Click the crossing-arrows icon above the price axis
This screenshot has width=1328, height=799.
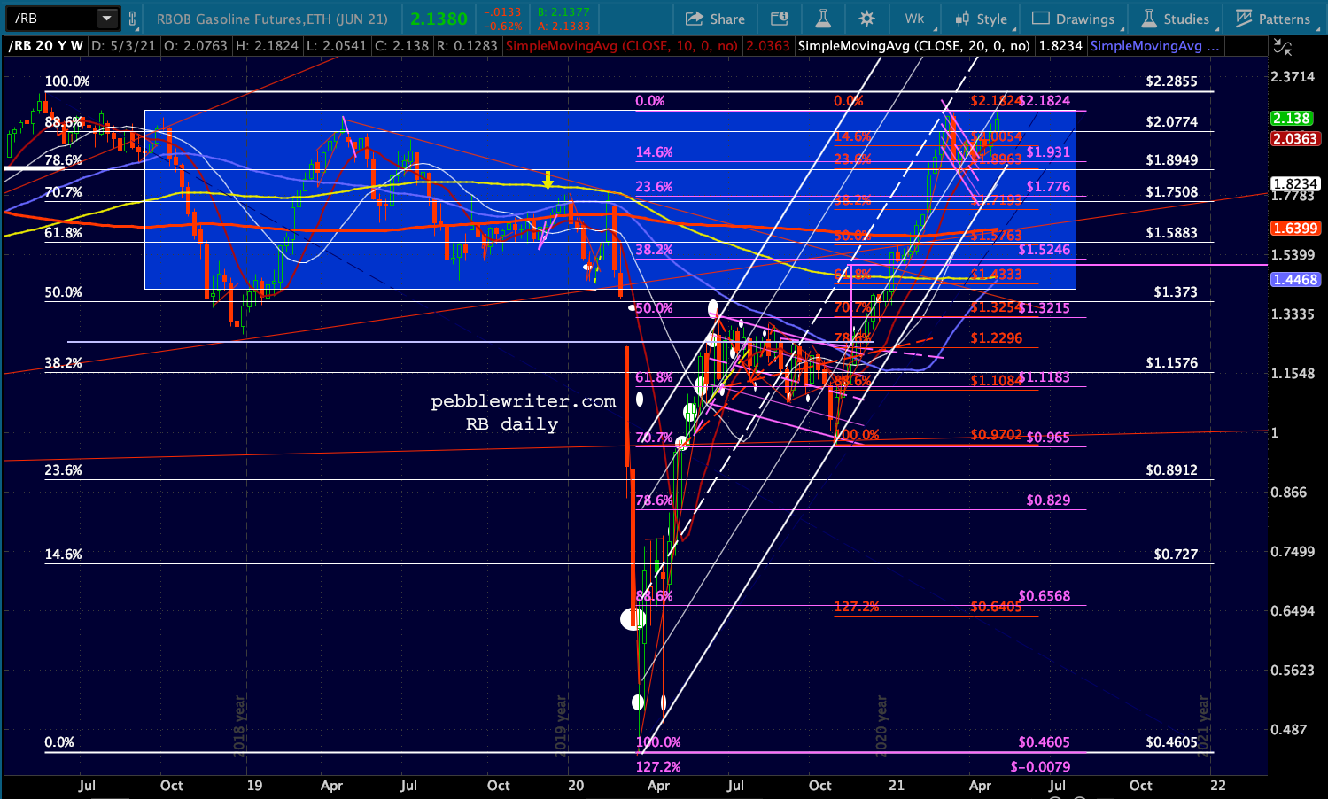pos(1281,47)
